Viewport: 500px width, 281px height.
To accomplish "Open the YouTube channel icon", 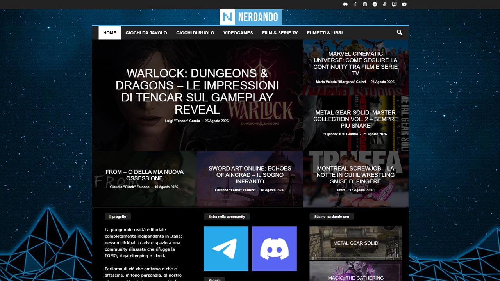I will tap(404, 4).
